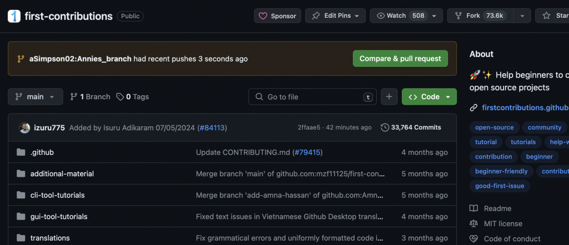View the 1 Branch link
Image resolution: width=569 pixels, height=245 pixels.
90,96
